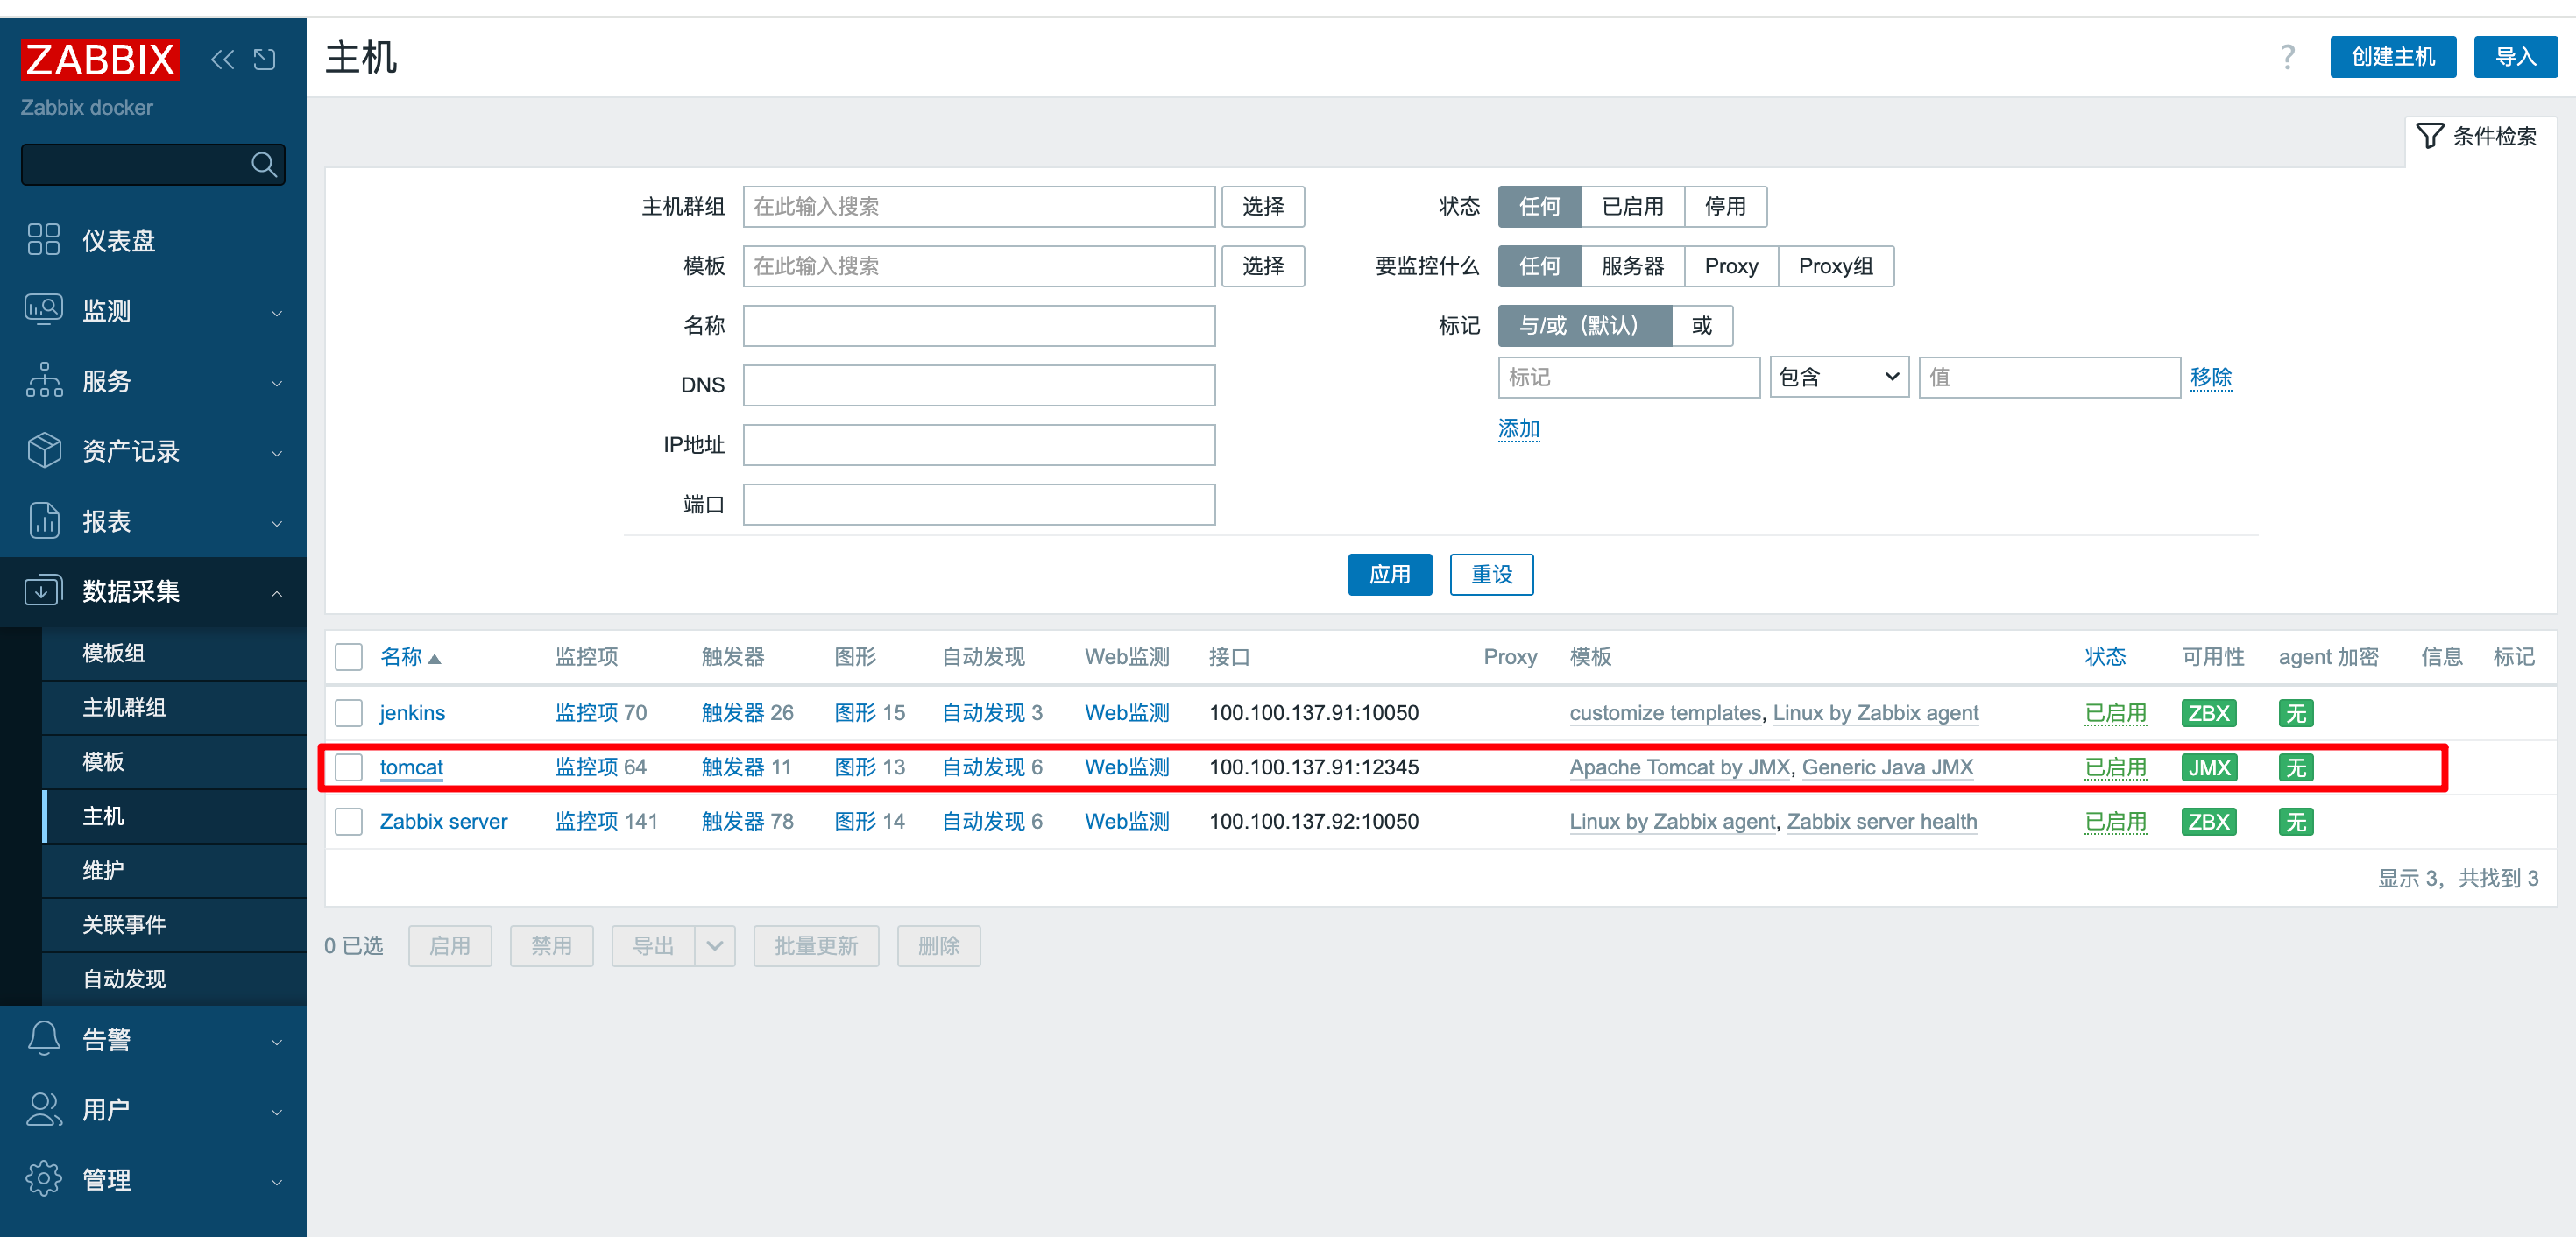
Task: Click the reports icon (报表)
Action: 44,521
